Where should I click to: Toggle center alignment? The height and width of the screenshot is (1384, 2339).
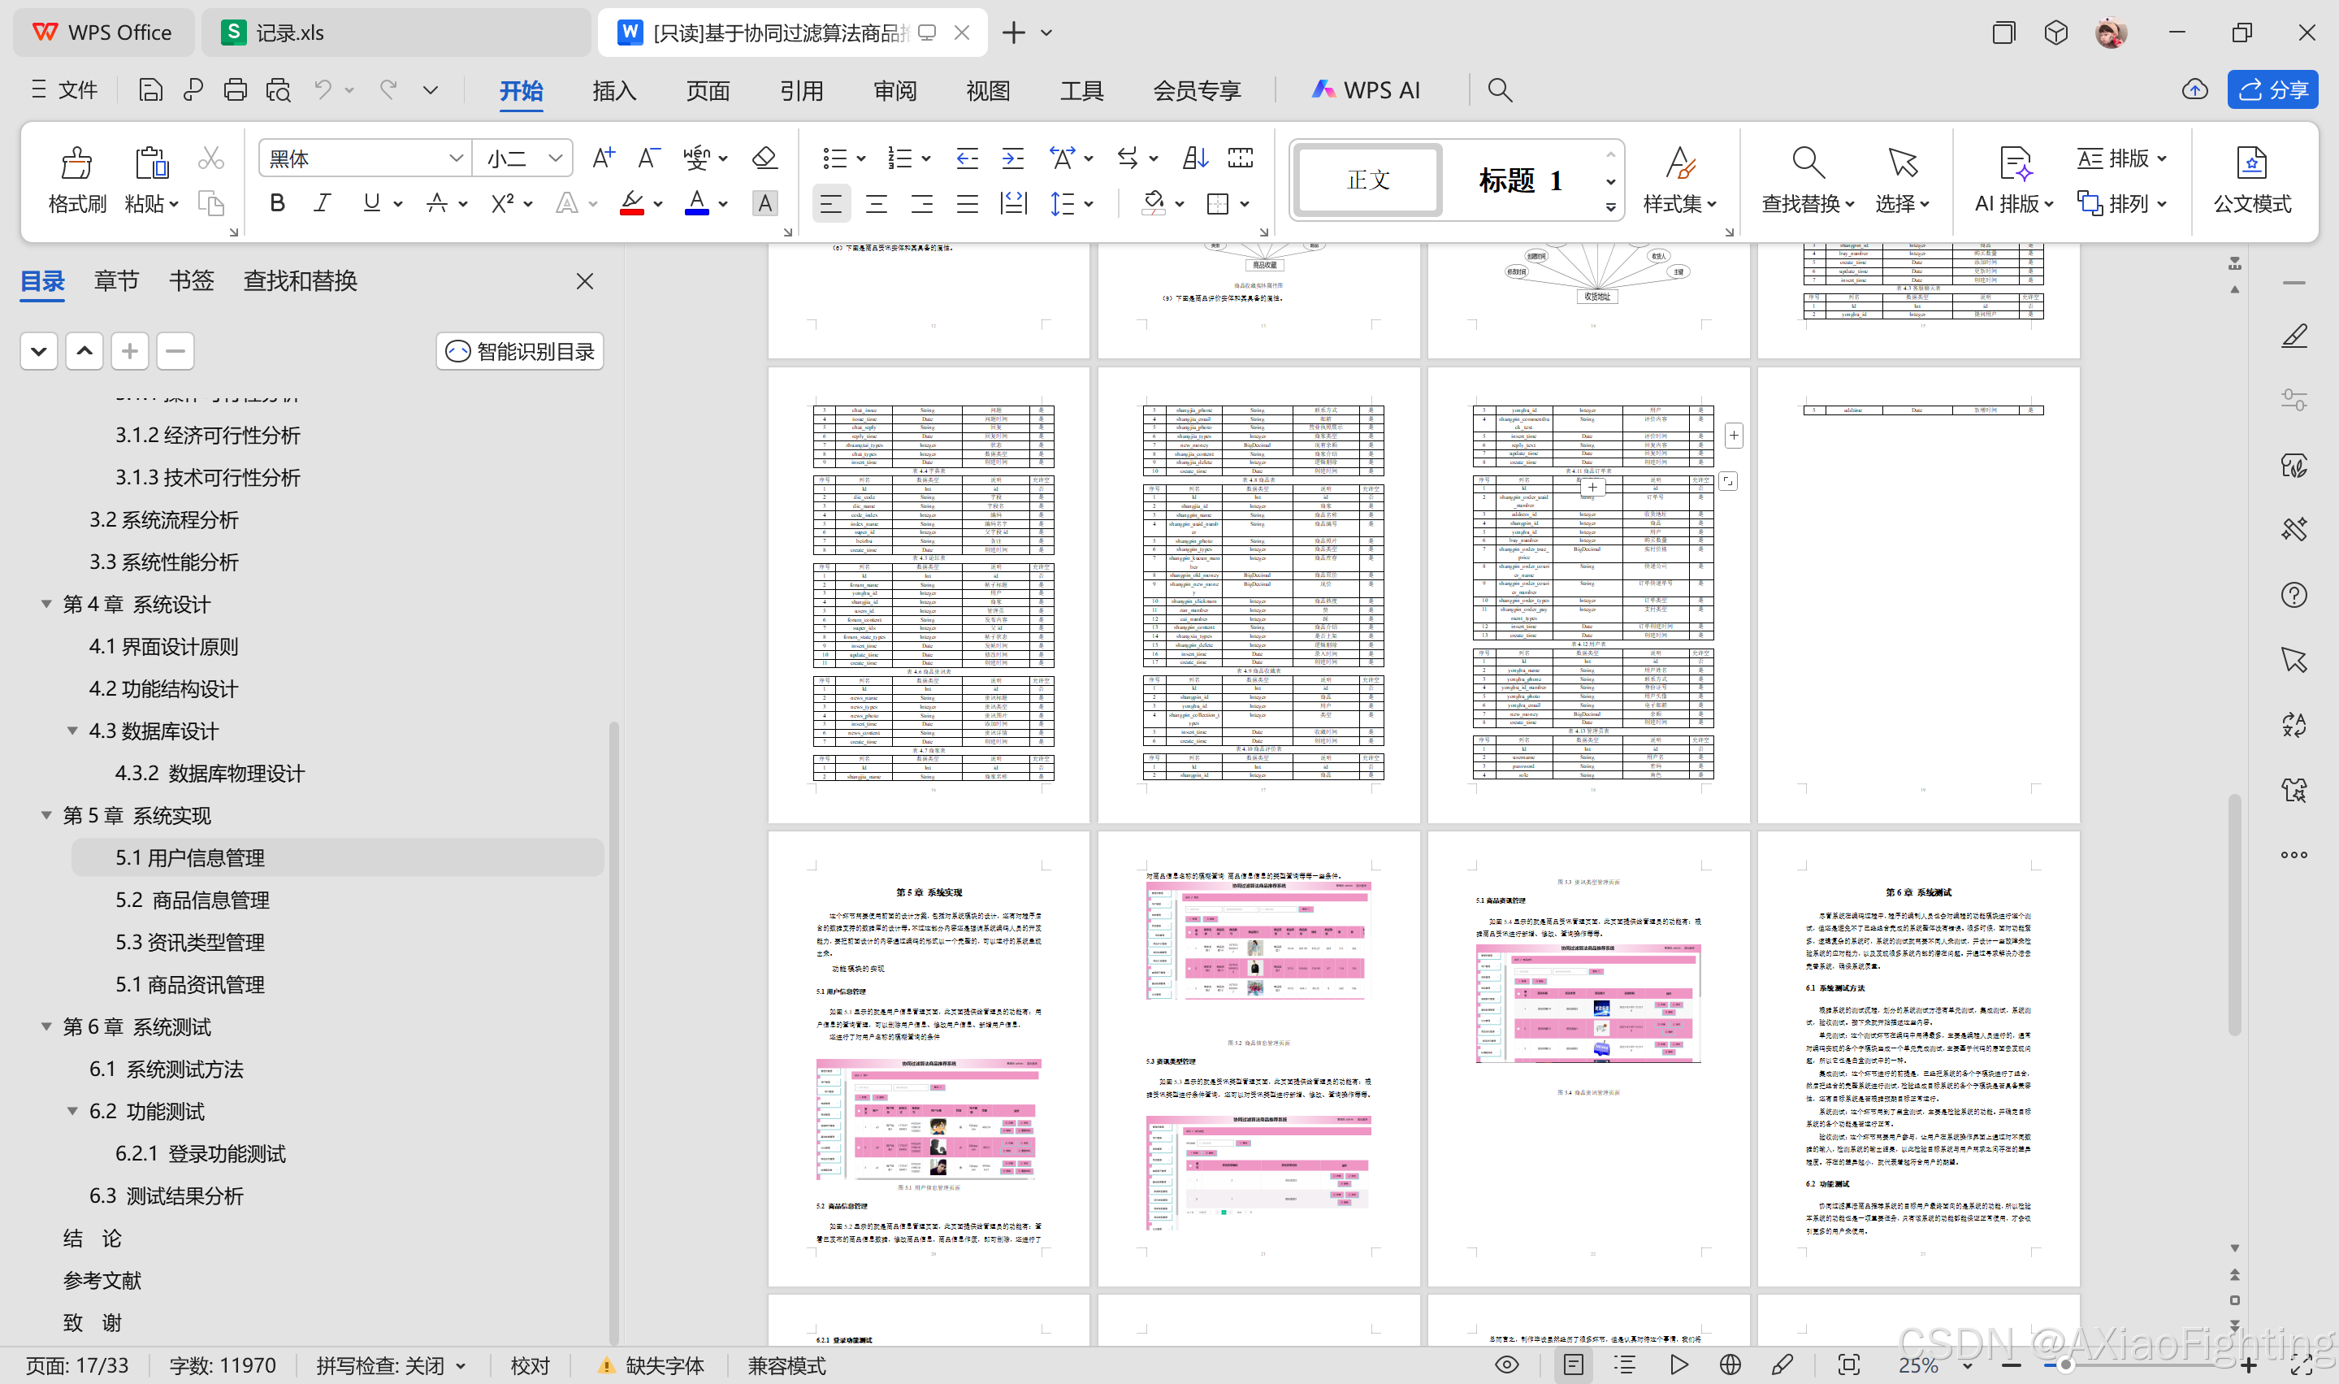[877, 203]
